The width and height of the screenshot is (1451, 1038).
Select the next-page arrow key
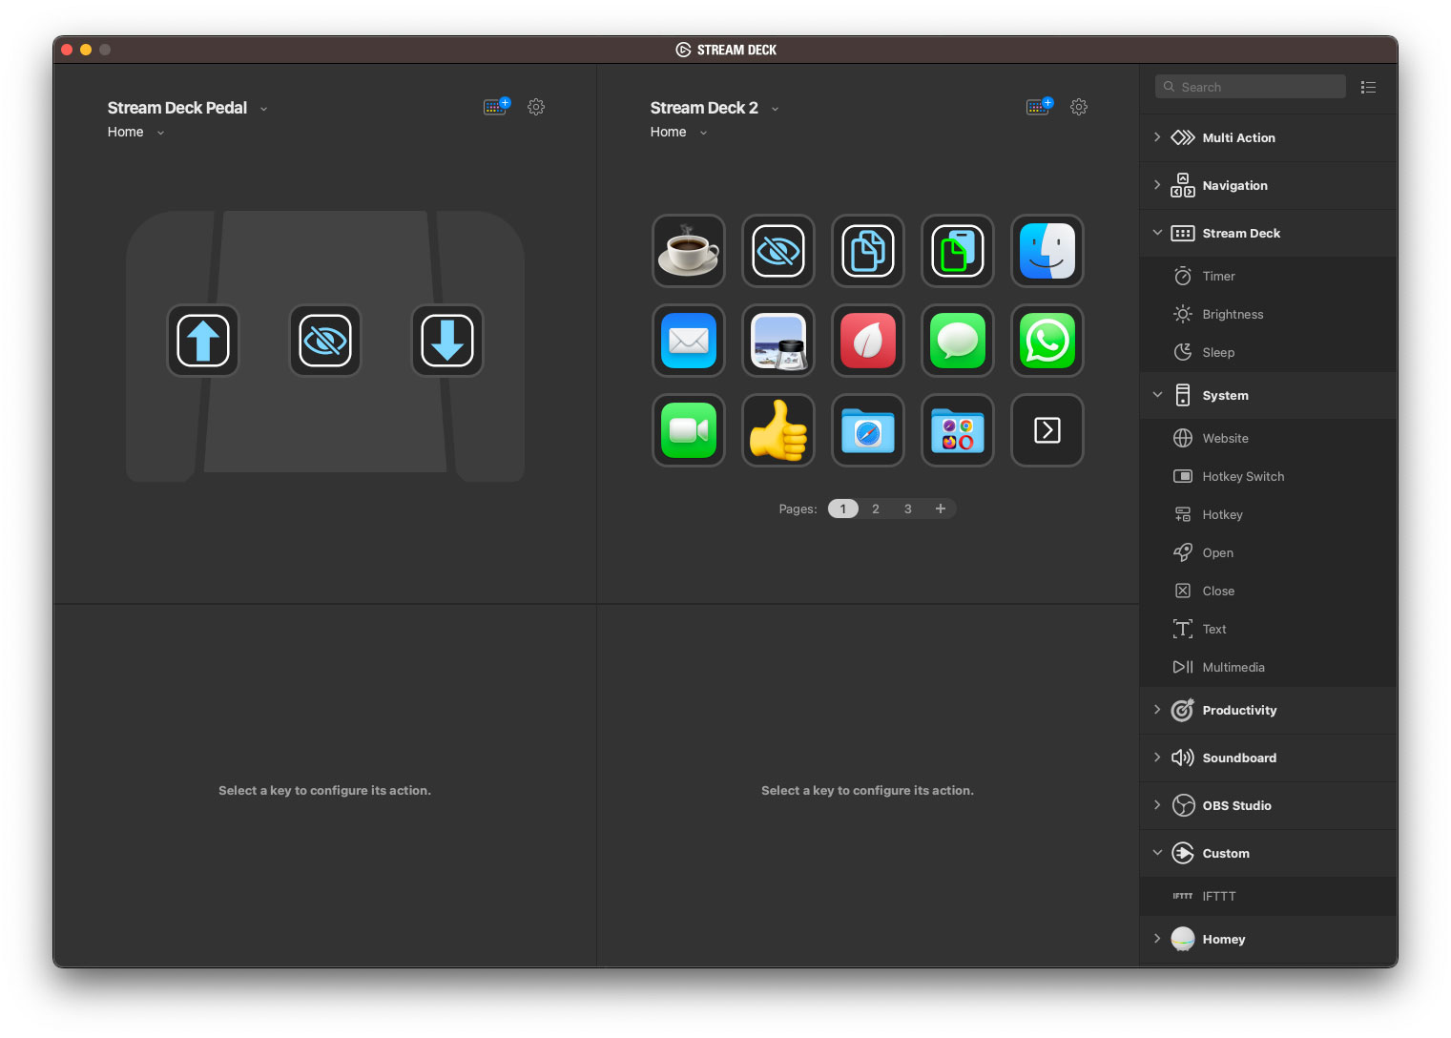coord(1047,430)
